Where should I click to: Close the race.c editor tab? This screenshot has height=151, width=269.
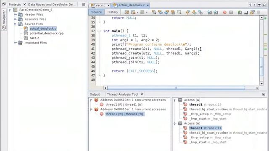108,5
